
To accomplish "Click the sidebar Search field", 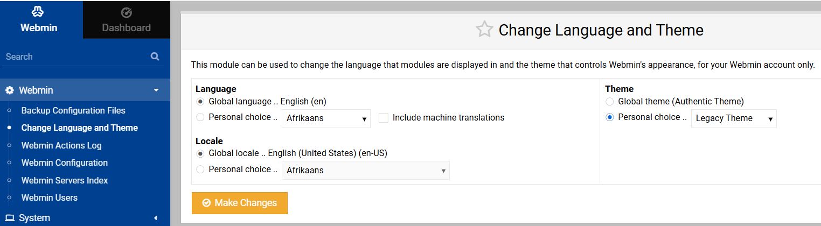I will click(x=75, y=56).
